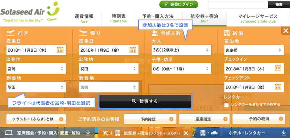Open the return boarding date calendar icon
This screenshot has width=290, height=138.
pos(133,50)
